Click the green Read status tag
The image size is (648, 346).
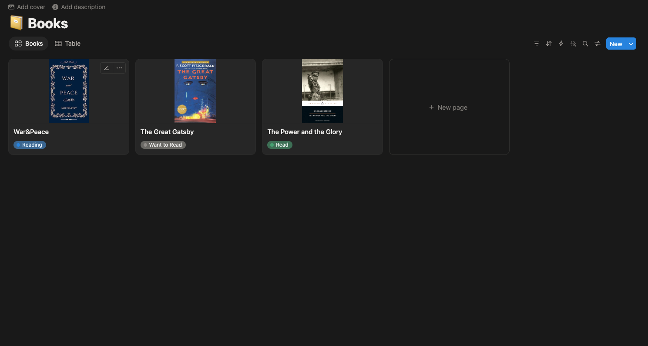point(280,145)
